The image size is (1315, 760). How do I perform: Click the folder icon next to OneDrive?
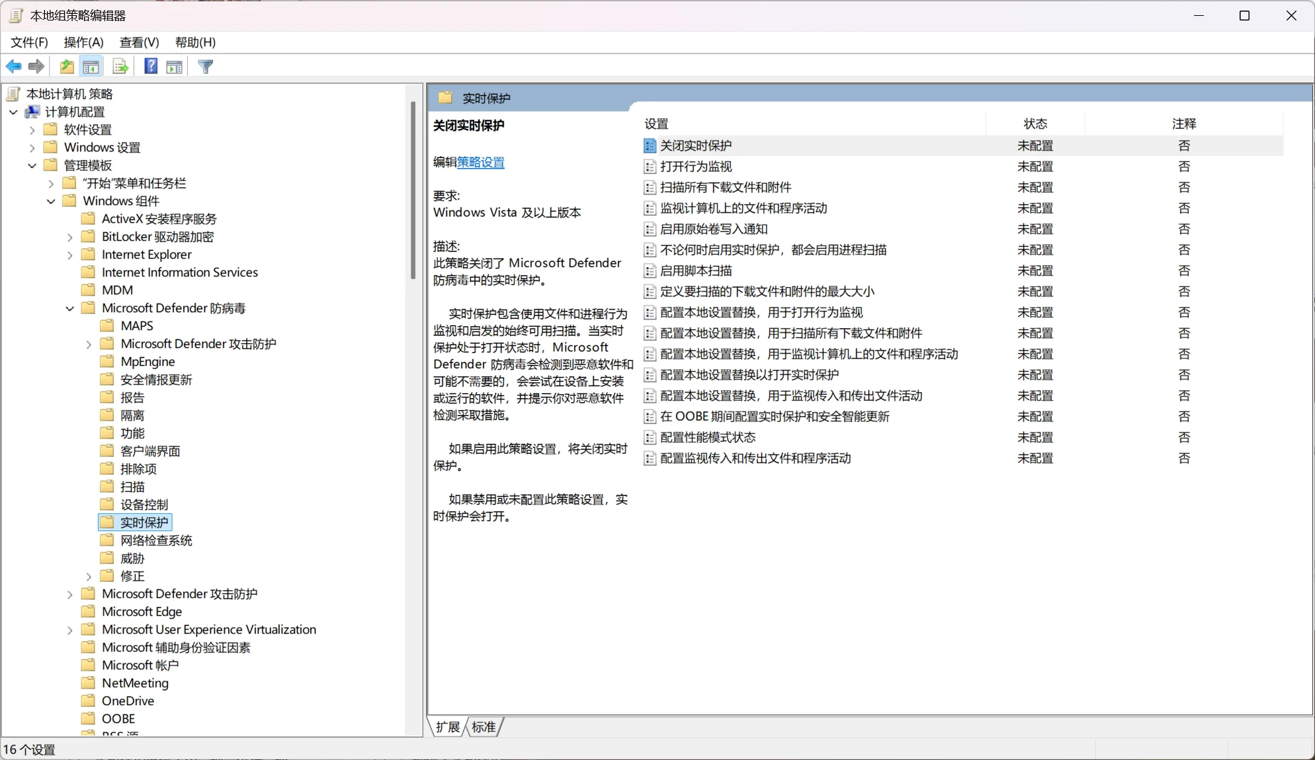click(88, 700)
